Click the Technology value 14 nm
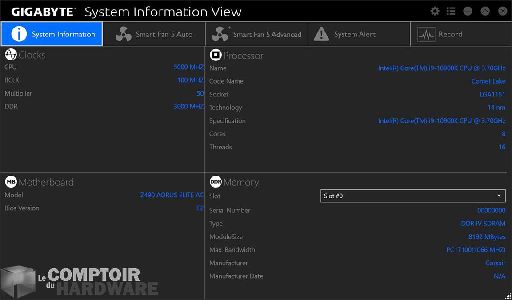 [x=496, y=108]
